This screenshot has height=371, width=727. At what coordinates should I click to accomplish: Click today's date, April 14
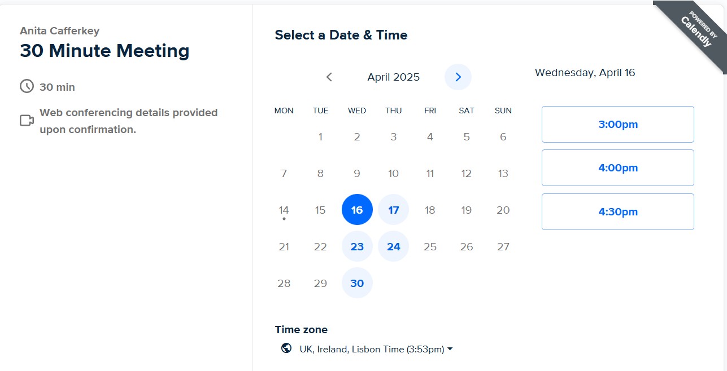tap(284, 210)
